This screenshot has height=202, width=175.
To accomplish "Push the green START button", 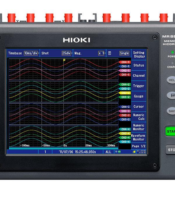I will tap(170, 131).
